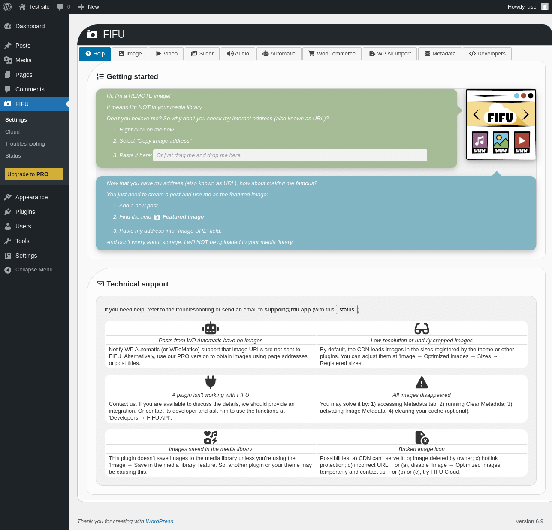Click the left arrow on FIFU slider image
This screenshot has height=530, width=552.
(477, 115)
